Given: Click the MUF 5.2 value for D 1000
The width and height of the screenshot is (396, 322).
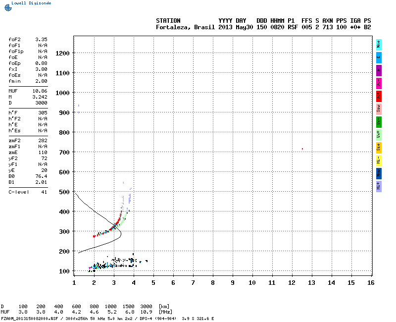Looking at the screenshot, I should (x=112, y=312).
